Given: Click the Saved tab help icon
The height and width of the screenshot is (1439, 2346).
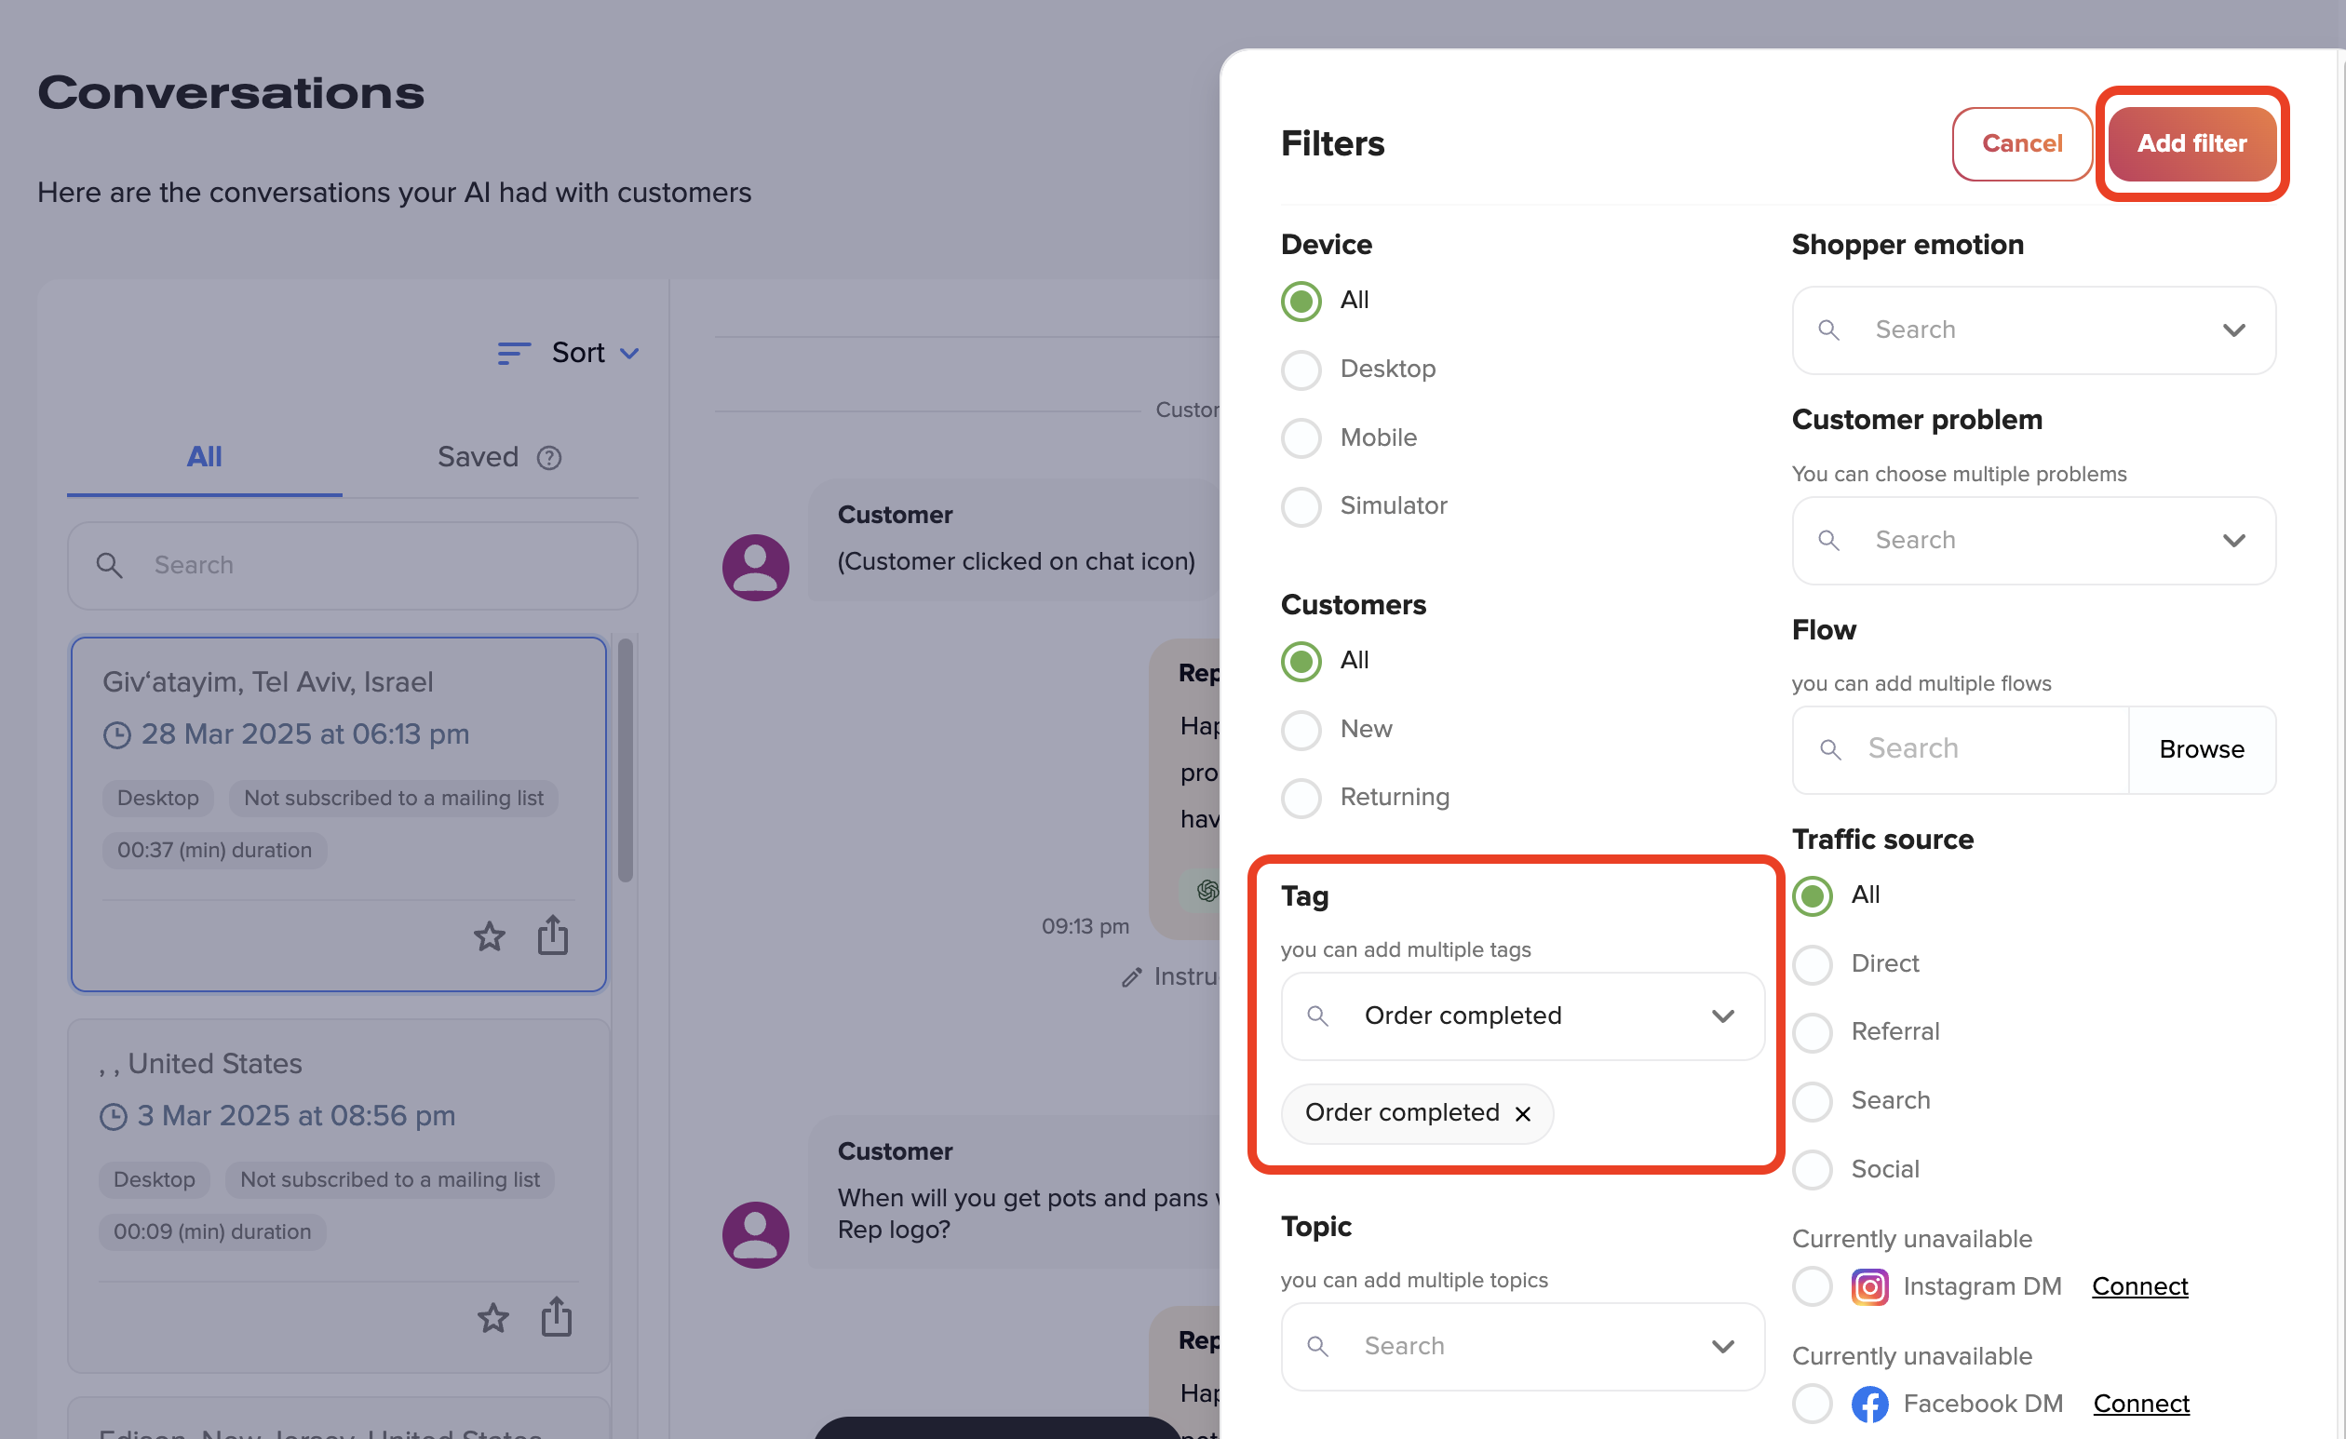Looking at the screenshot, I should (548, 459).
